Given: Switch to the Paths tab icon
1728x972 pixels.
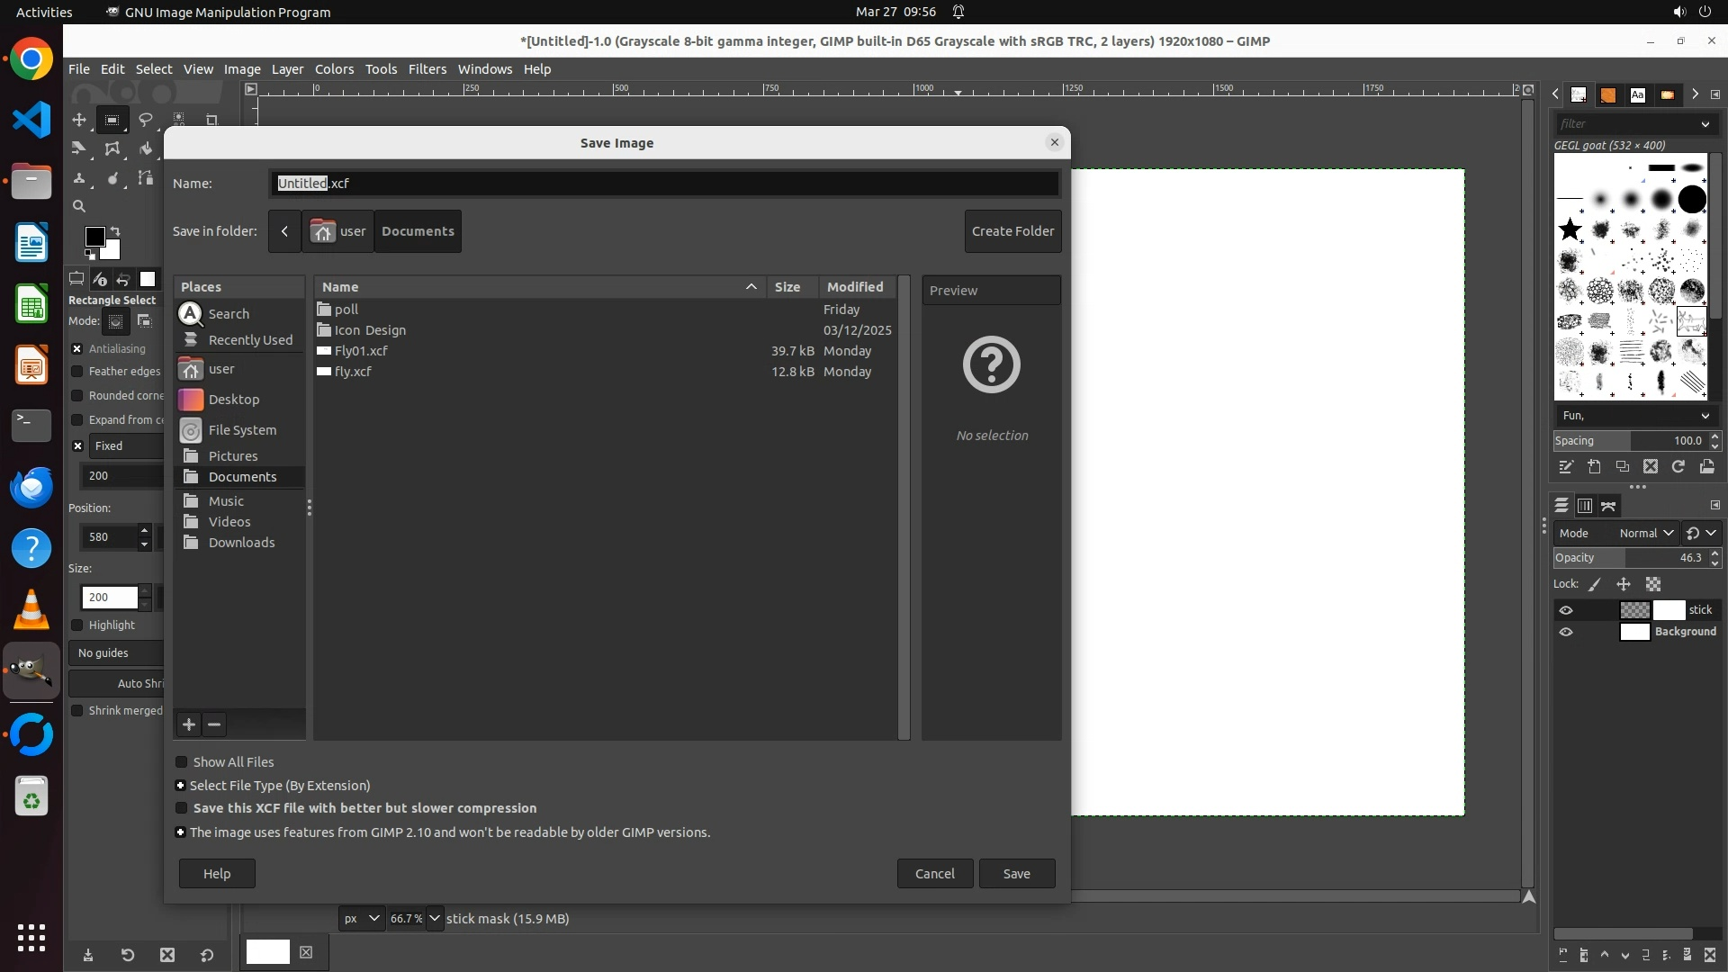Looking at the screenshot, I should point(1608,506).
